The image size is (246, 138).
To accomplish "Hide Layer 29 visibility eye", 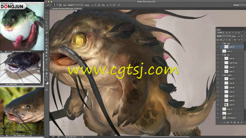I will [x=218, y=47].
